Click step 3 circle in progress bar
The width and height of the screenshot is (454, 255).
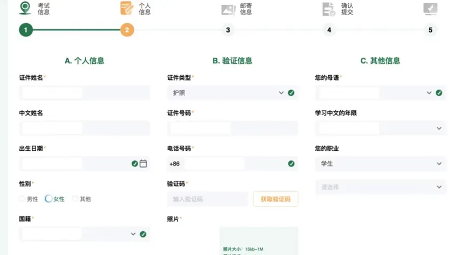point(228,30)
